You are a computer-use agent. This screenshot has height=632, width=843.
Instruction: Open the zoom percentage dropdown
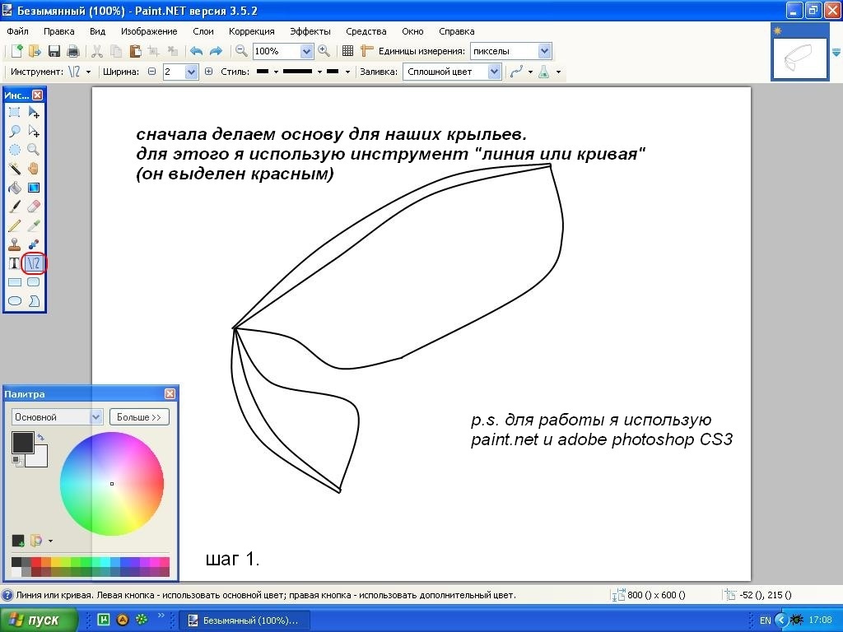click(307, 51)
